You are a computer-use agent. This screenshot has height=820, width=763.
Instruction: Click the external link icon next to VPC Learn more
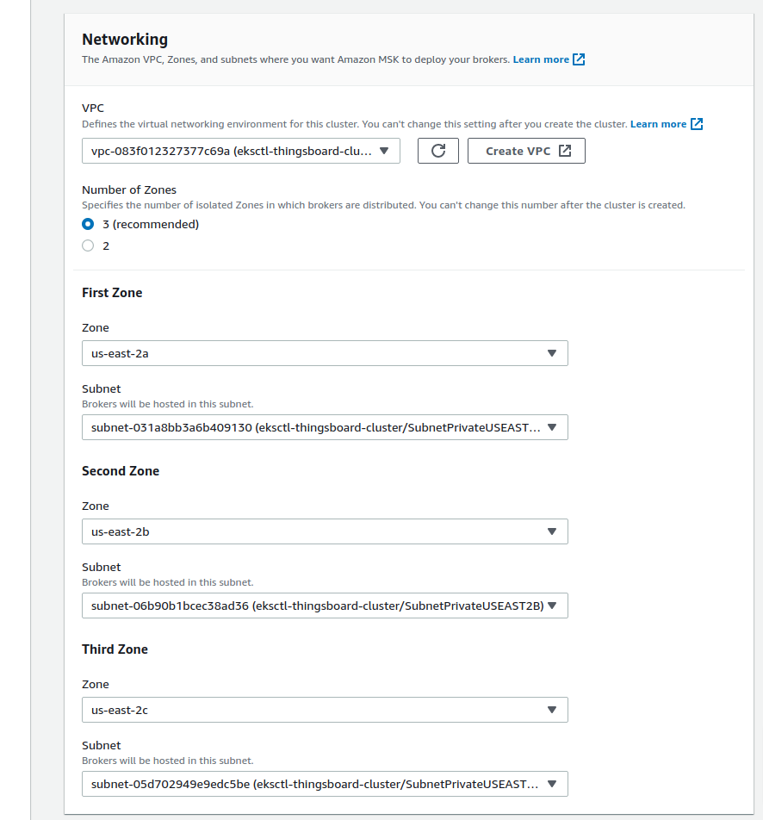tap(696, 124)
